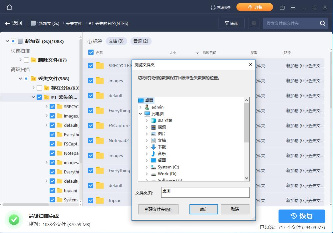This screenshot has width=333, height=233.
Task: Click the folder name field showing 桌面
Action: tap(205, 192)
